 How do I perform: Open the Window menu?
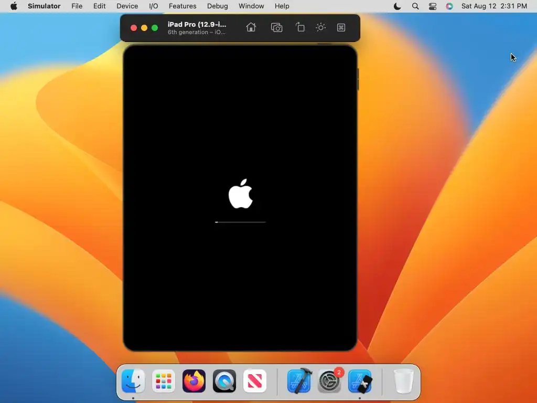point(251,6)
